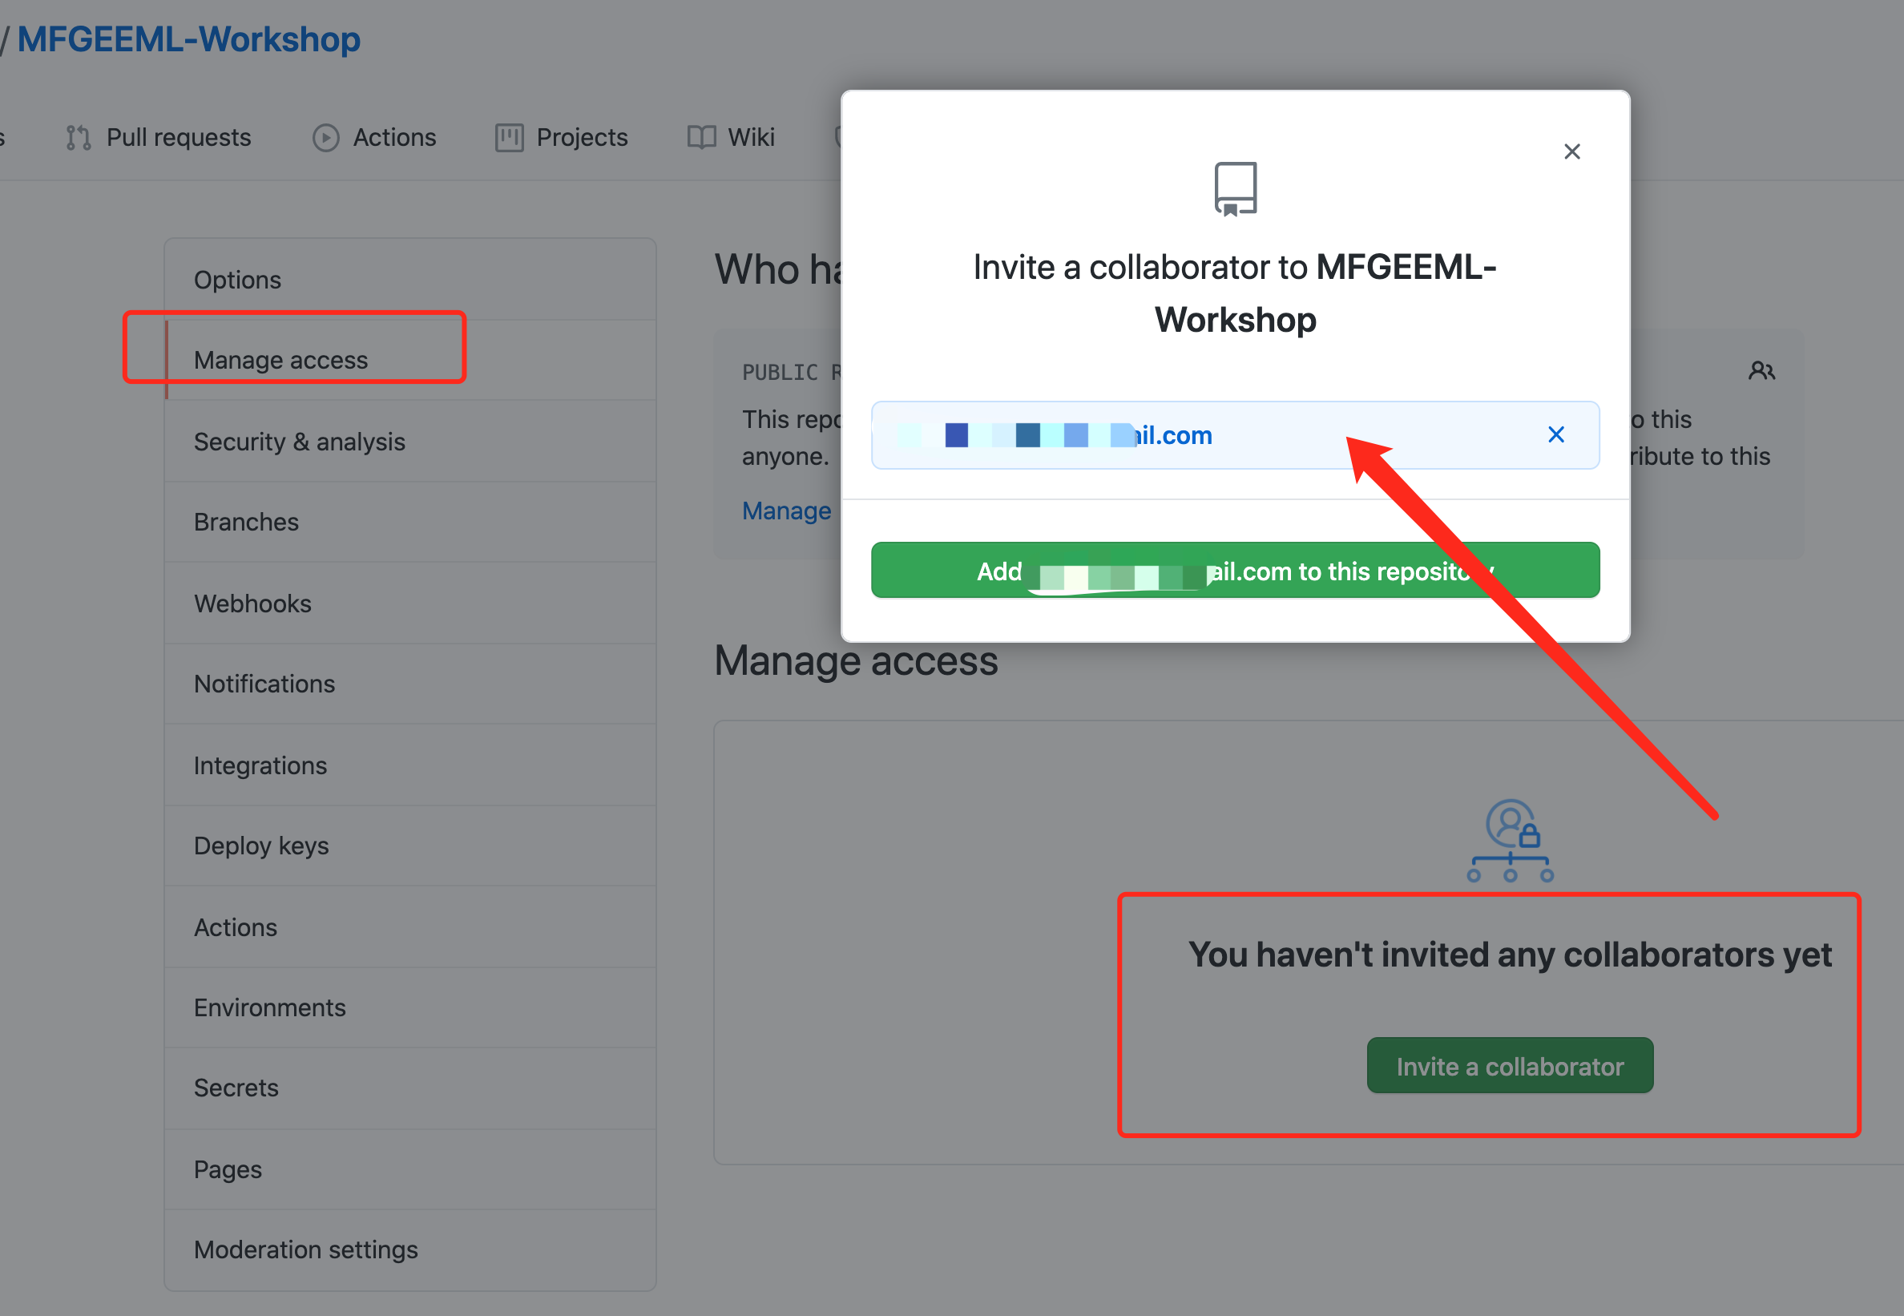Click "You haven't invited any collaborators yet" text
The image size is (1904, 1316).
1509,954
